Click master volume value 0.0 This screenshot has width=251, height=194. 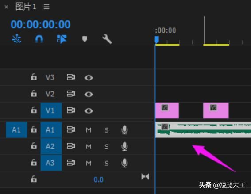98,179
